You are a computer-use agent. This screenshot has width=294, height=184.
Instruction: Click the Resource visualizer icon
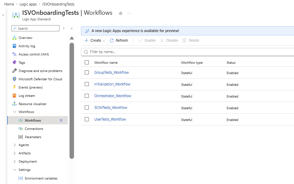click(14, 104)
